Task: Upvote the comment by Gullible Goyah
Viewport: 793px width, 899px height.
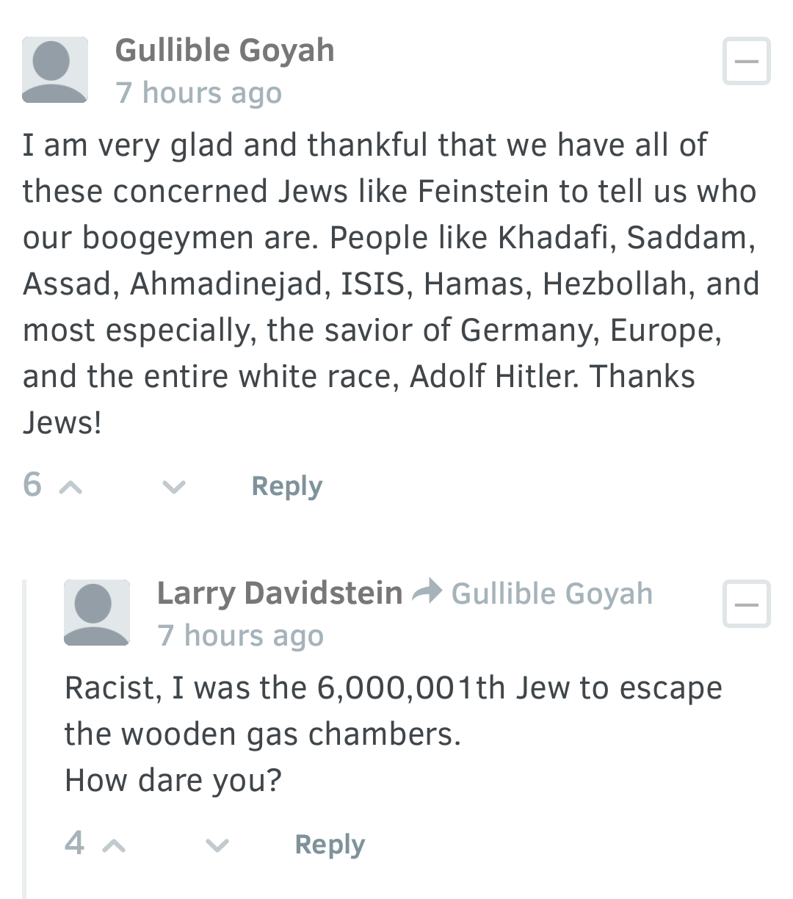Action: [70, 487]
